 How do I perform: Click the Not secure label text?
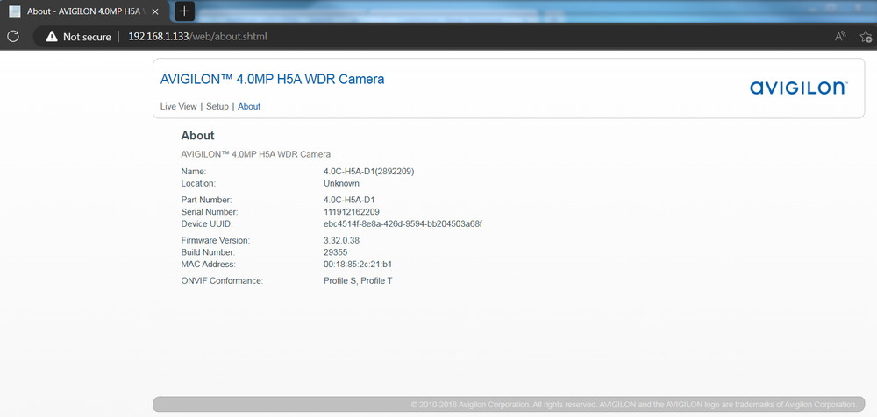point(87,37)
